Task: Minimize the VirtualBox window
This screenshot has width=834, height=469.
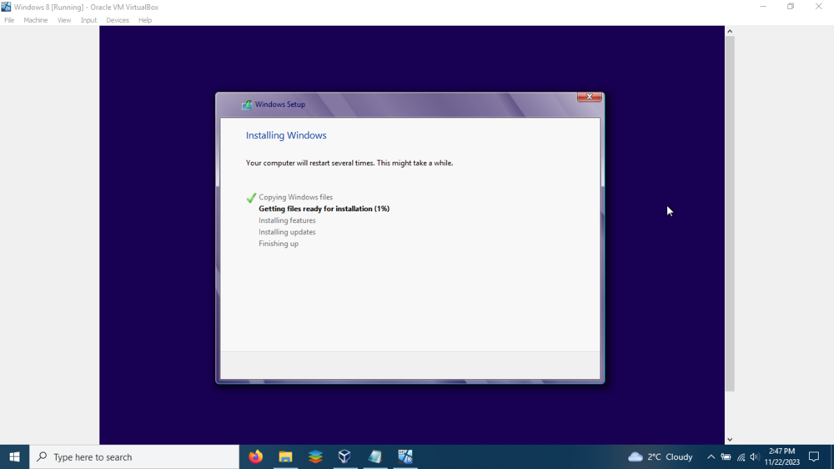Action: (763, 7)
